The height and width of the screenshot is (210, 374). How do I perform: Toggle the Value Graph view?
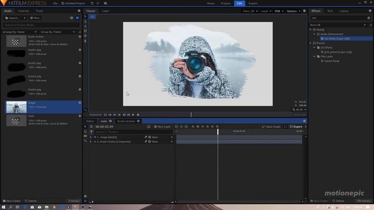coord(271,127)
